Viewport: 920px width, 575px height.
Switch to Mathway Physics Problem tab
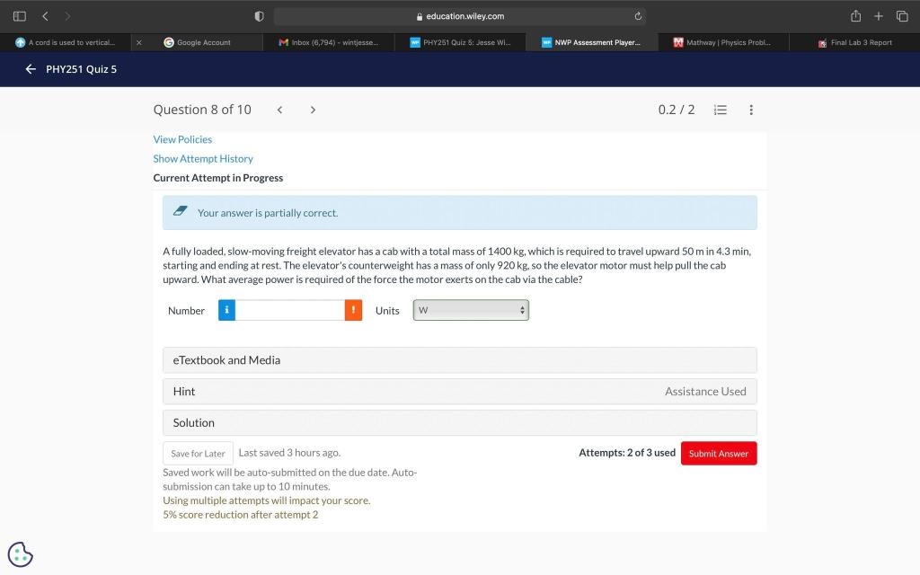click(723, 42)
